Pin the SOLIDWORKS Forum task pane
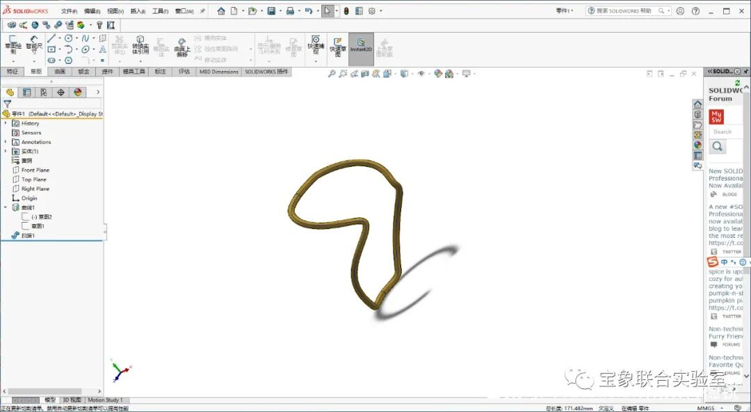Screen dimensions: 751x412 [x=745, y=71]
